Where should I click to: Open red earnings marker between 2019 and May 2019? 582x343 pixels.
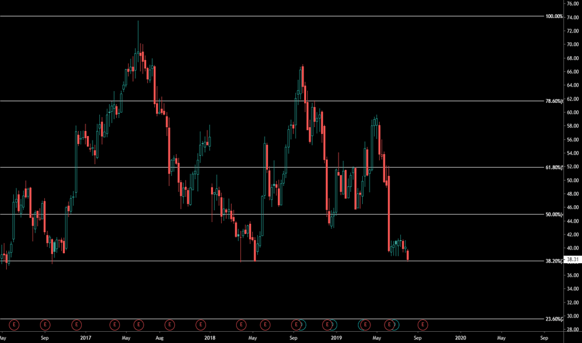(x=365, y=325)
